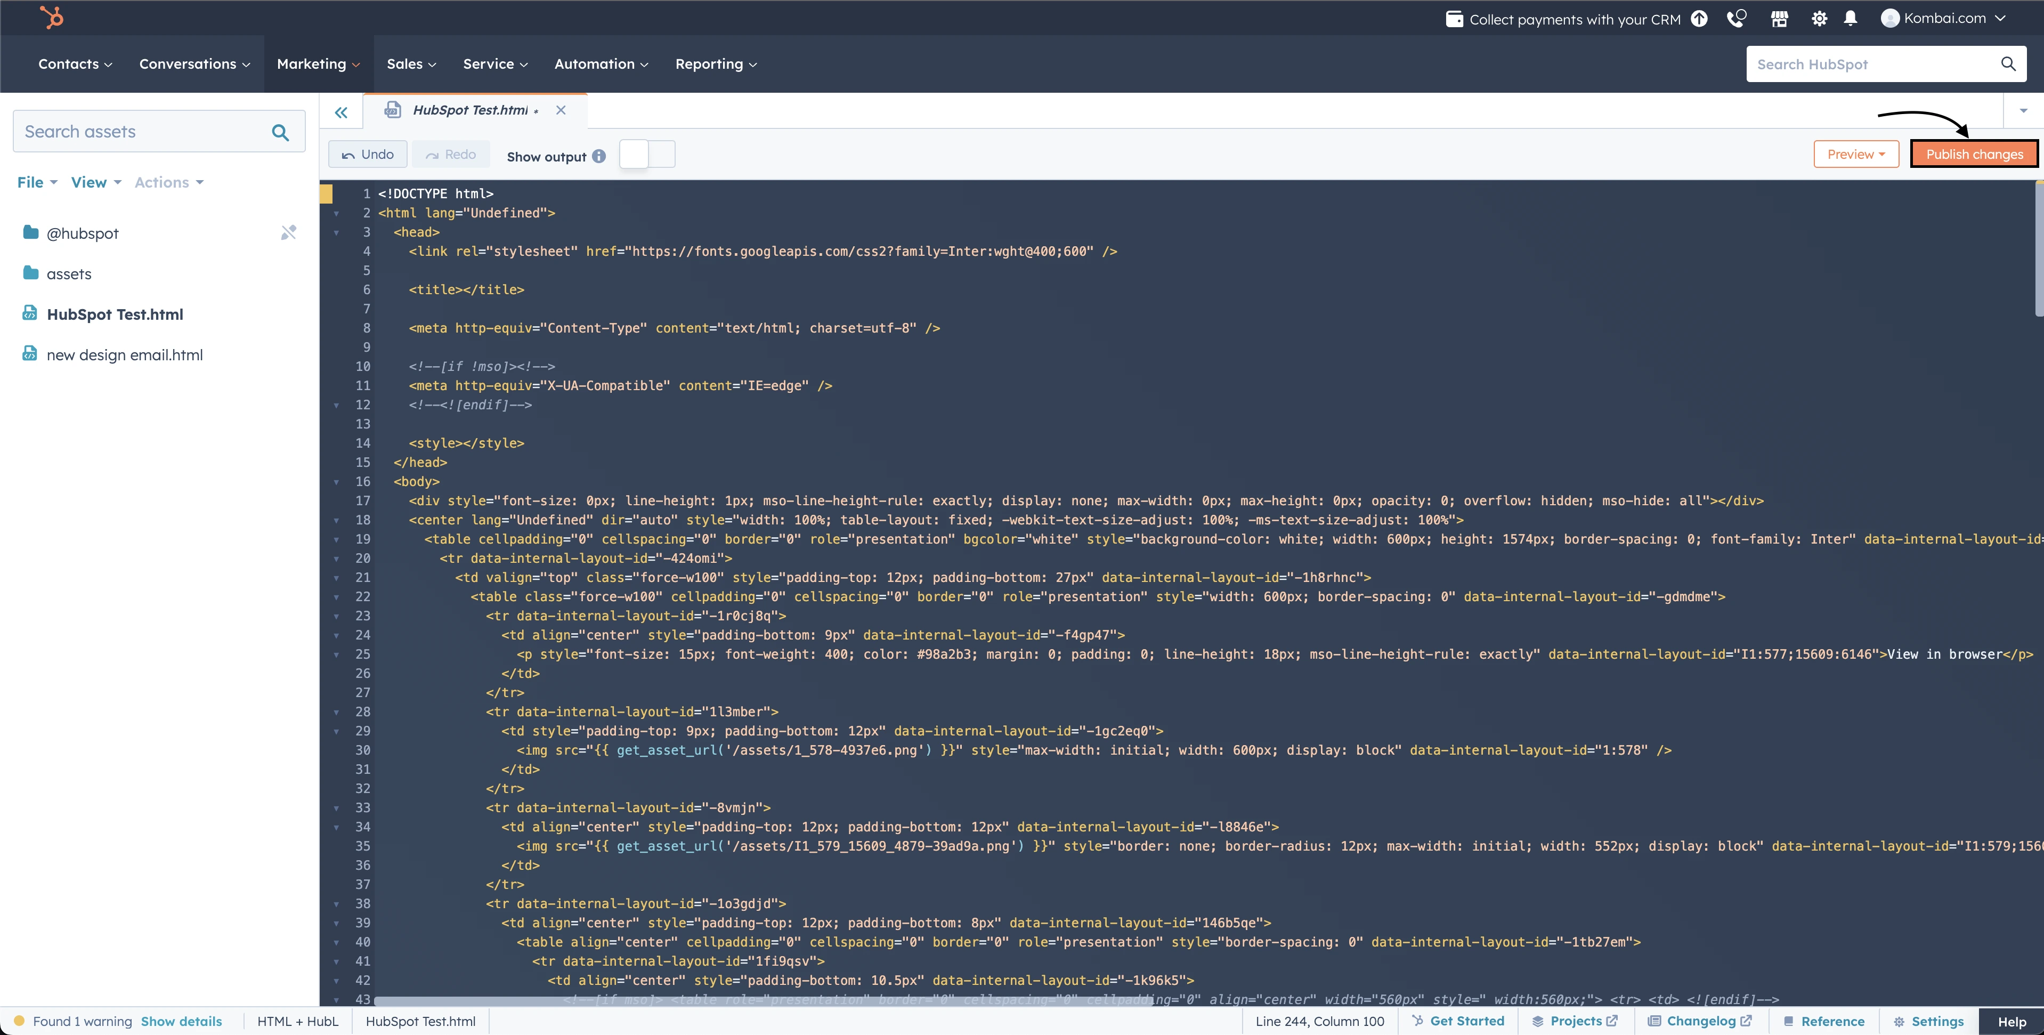The height and width of the screenshot is (1035, 2044).
Task: Click HTML + HubL language indicator
Action: tap(297, 1021)
